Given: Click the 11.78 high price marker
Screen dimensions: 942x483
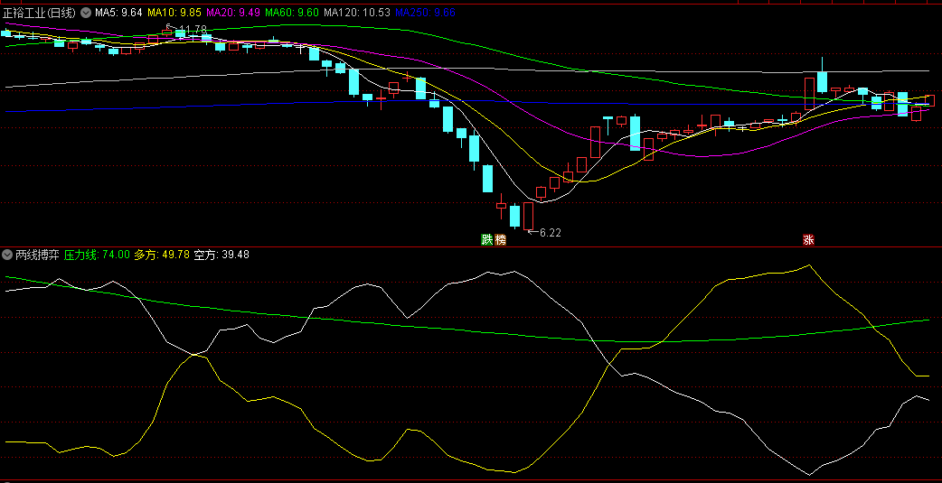Looking at the screenshot, I should tap(193, 29).
